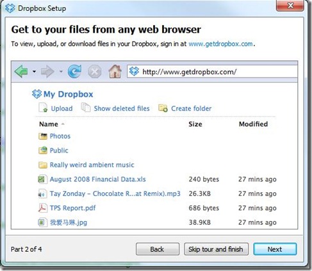Viewport: 312px width, 271px height.
Task: Click the PDF icon for TPS Report
Action: click(42, 208)
